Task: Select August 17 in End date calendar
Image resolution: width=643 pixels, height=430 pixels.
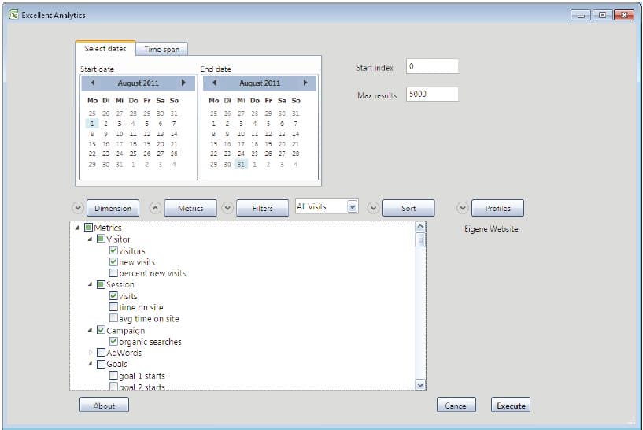Action: (x=241, y=144)
